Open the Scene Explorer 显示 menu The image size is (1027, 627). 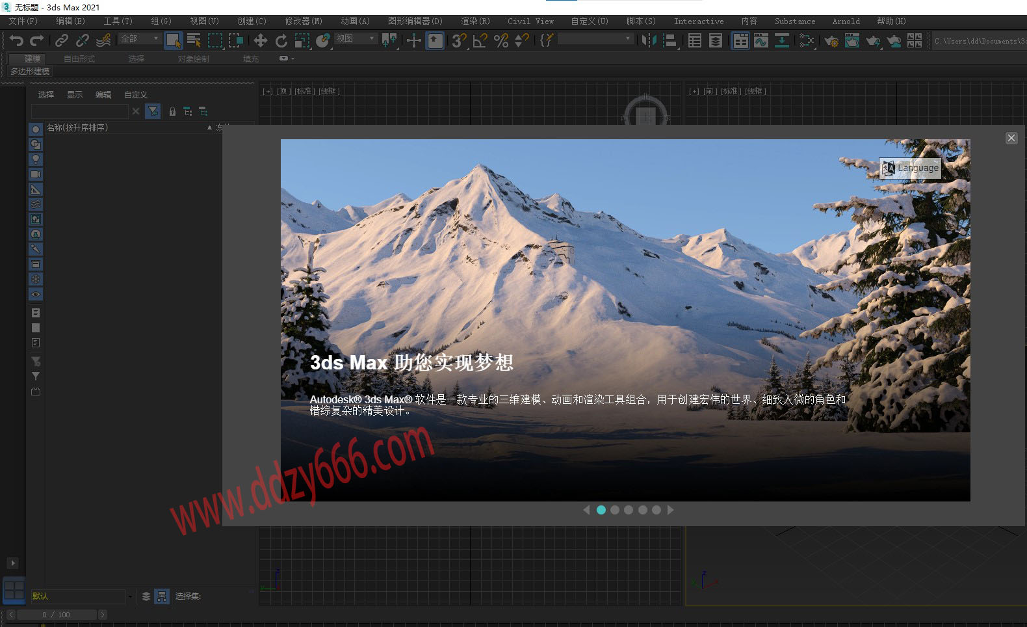[75, 95]
